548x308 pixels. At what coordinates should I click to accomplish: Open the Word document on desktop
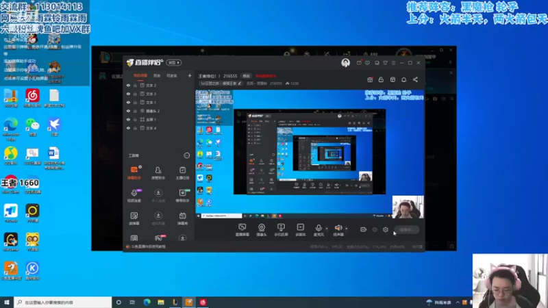(54, 157)
